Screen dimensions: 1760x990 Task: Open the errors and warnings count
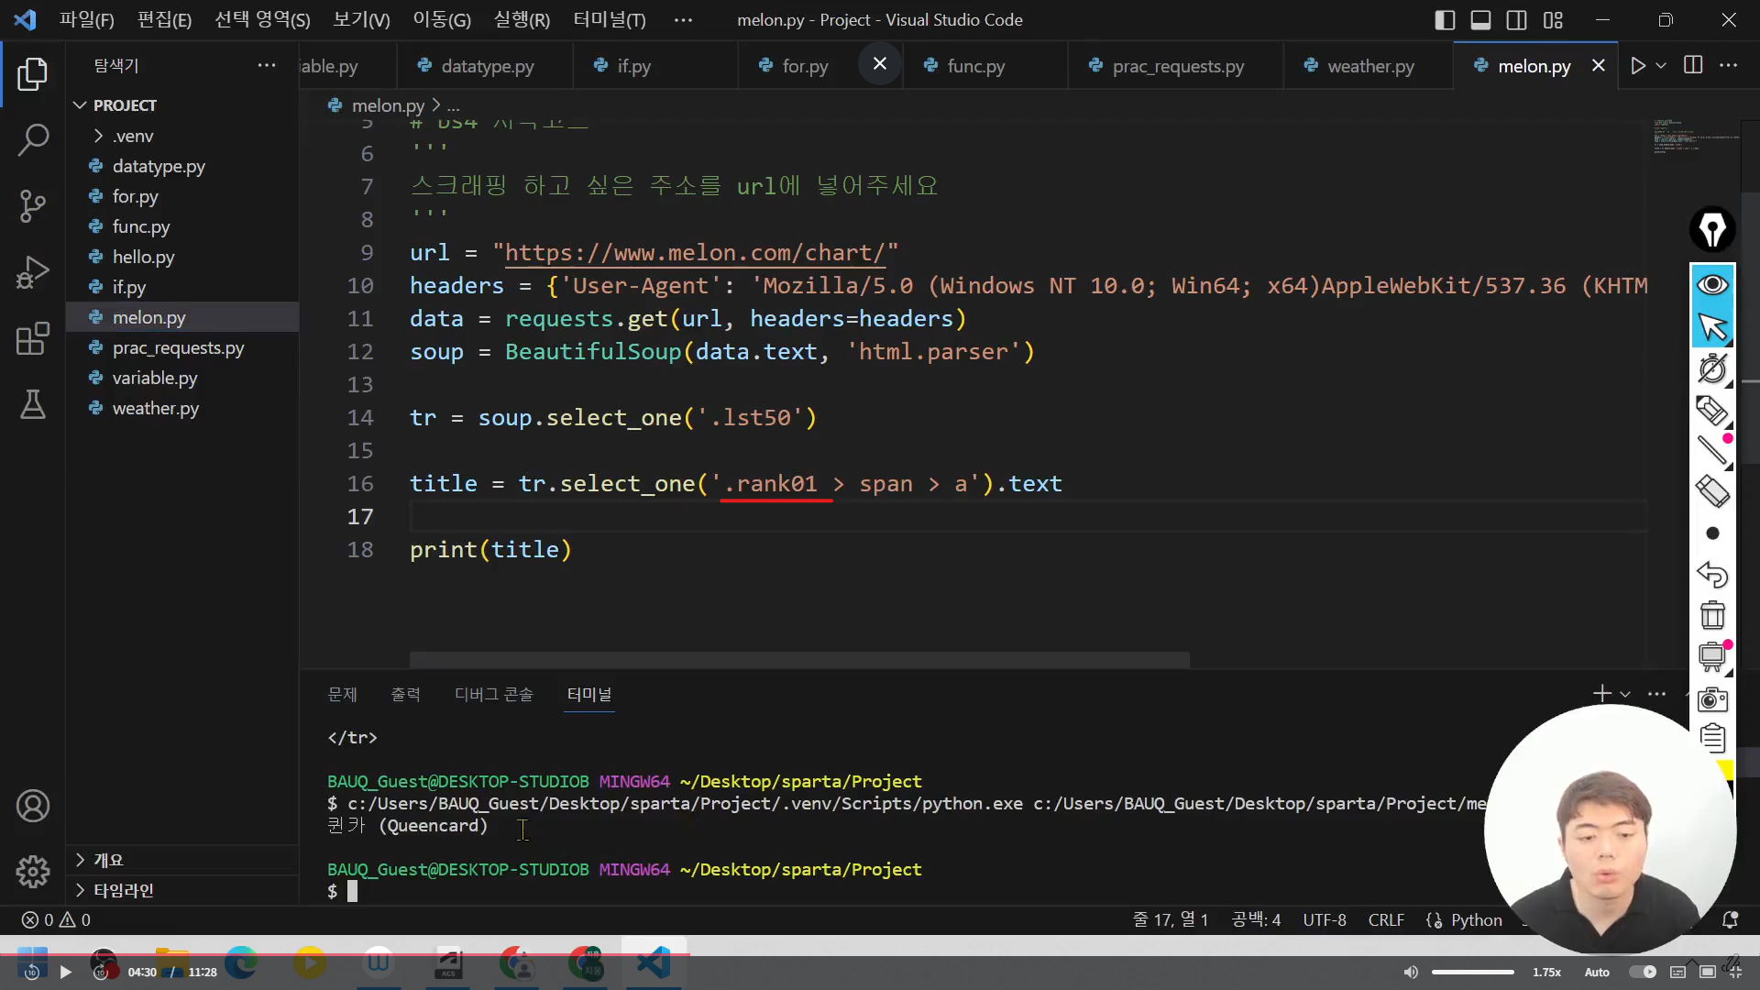coord(57,919)
